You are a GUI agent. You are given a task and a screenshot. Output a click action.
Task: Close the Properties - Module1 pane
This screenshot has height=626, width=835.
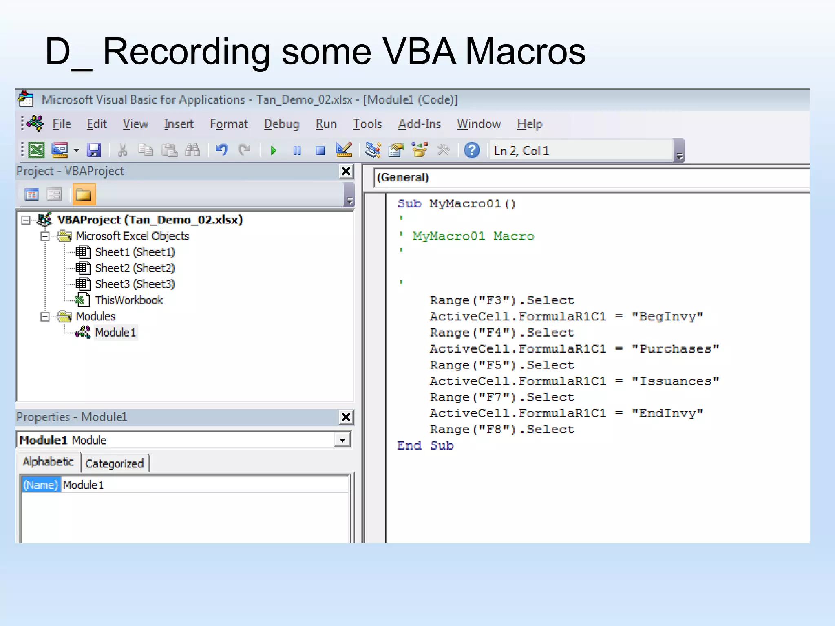[x=346, y=417]
